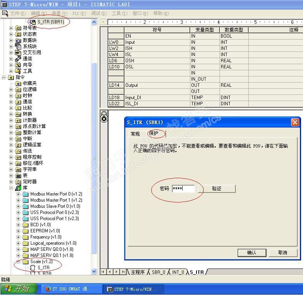Click the 符号表 symbol table icon

18,28
